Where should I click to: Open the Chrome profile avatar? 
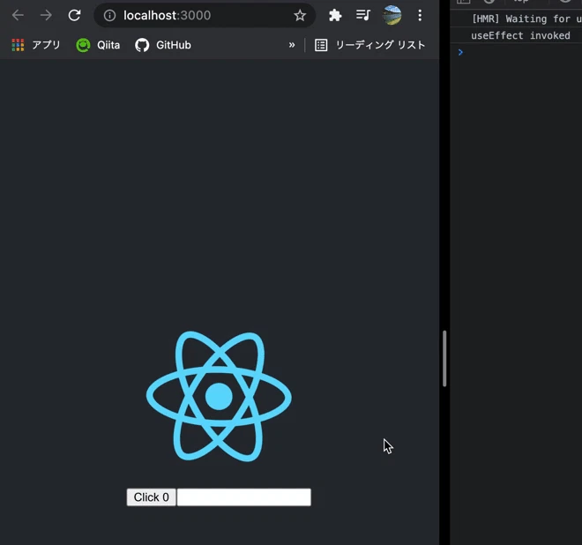(x=392, y=15)
